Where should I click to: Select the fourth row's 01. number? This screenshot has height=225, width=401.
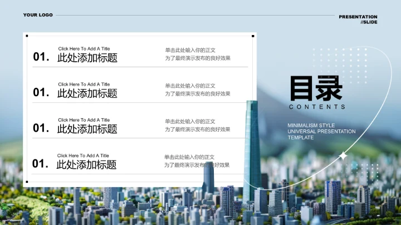tap(41, 164)
